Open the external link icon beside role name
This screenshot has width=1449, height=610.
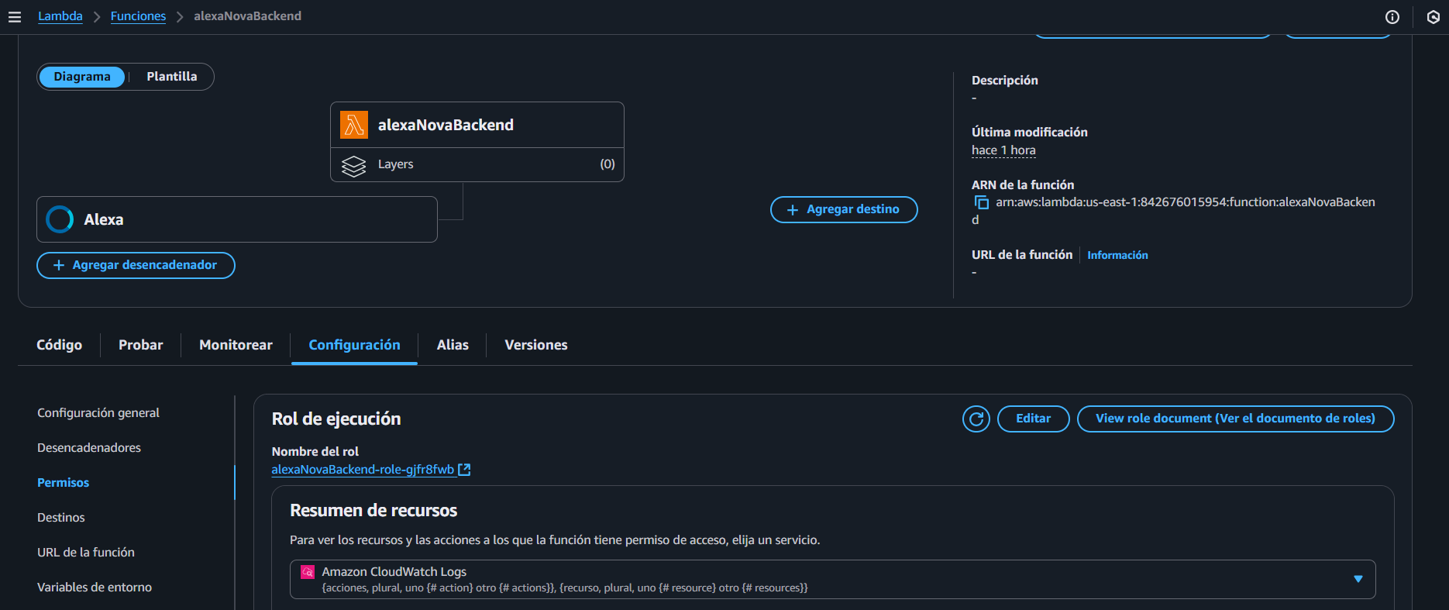point(464,470)
